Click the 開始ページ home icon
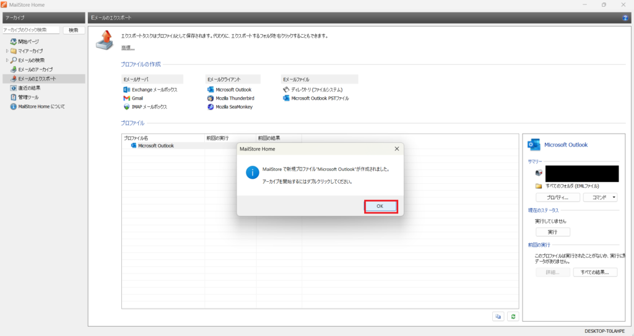Image resolution: width=634 pixels, height=336 pixels. (x=14, y=41)
